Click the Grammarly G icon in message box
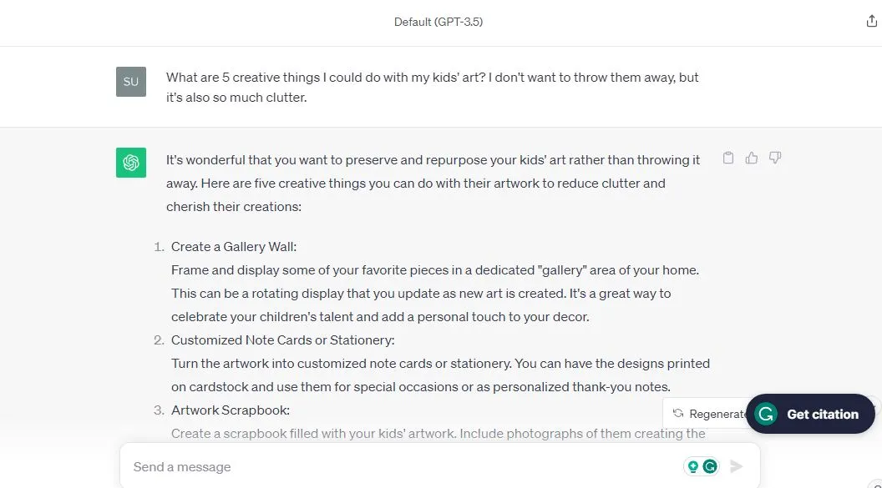This screenshot has height=488, width=882. (x=711, y=466)
